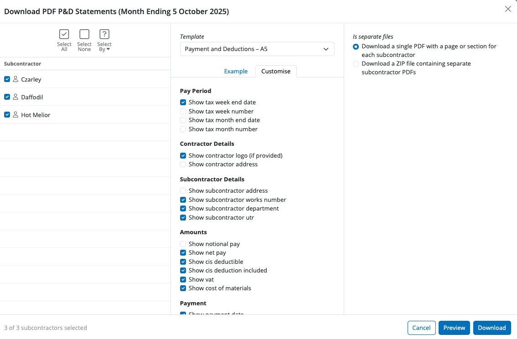Choose ZIP file with separate PDFs option

point(356,64)
